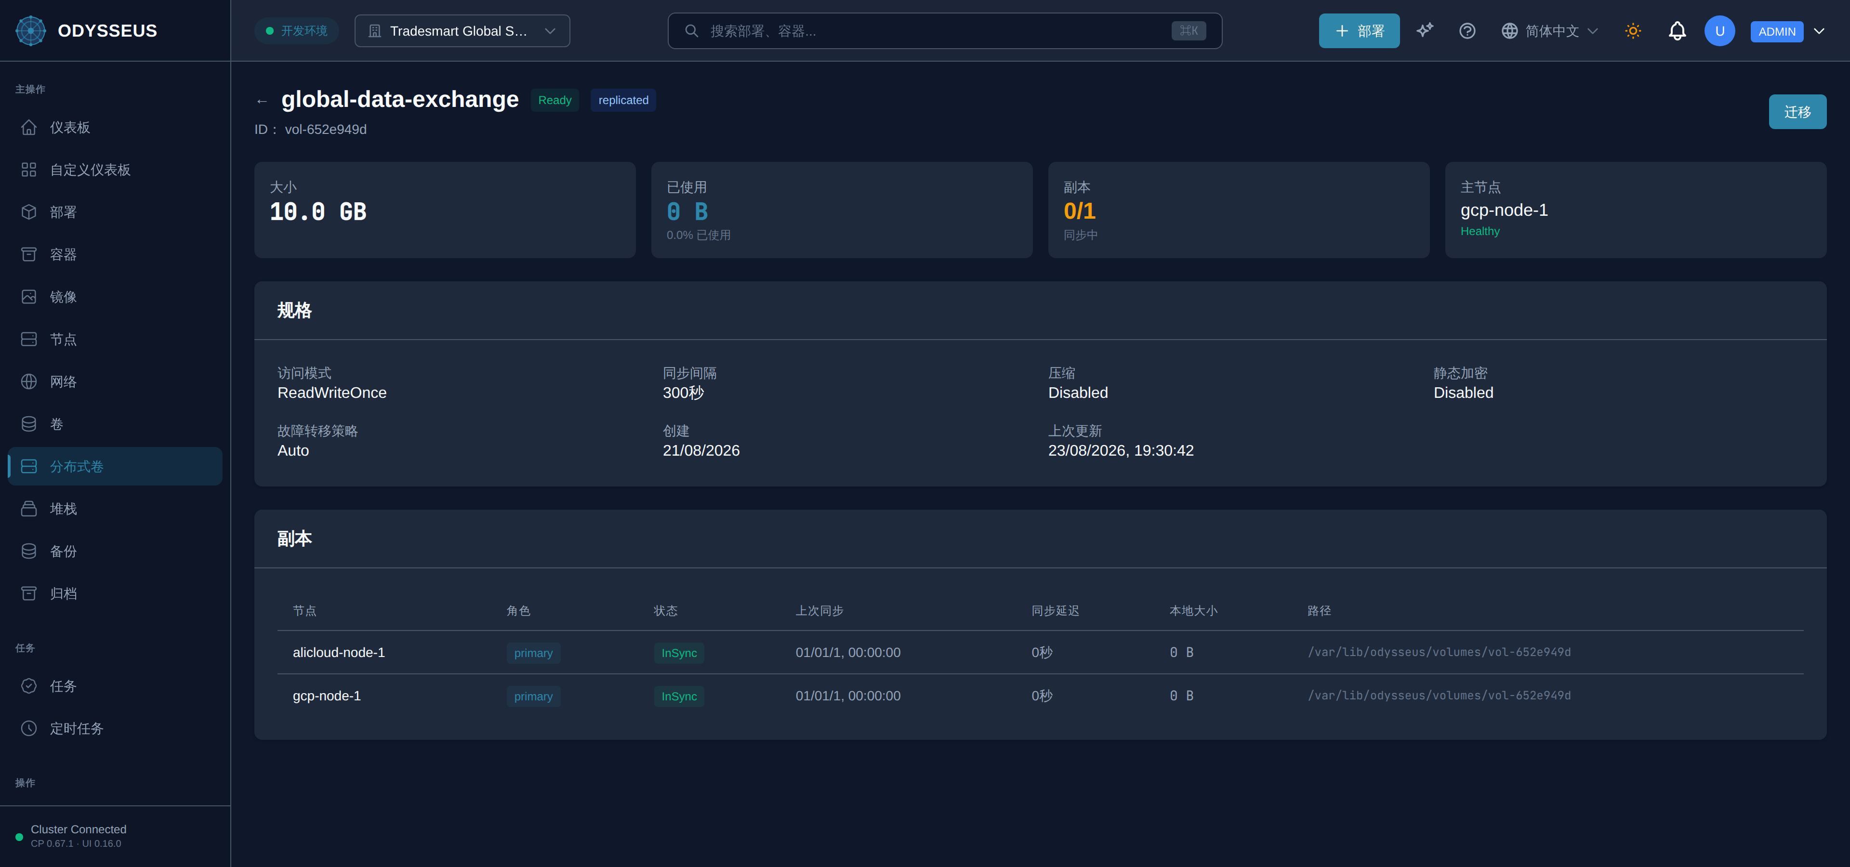Click the 迁移 migrate button
Viewport: 1850px width, 867px height.
[x=1797, y=112]
